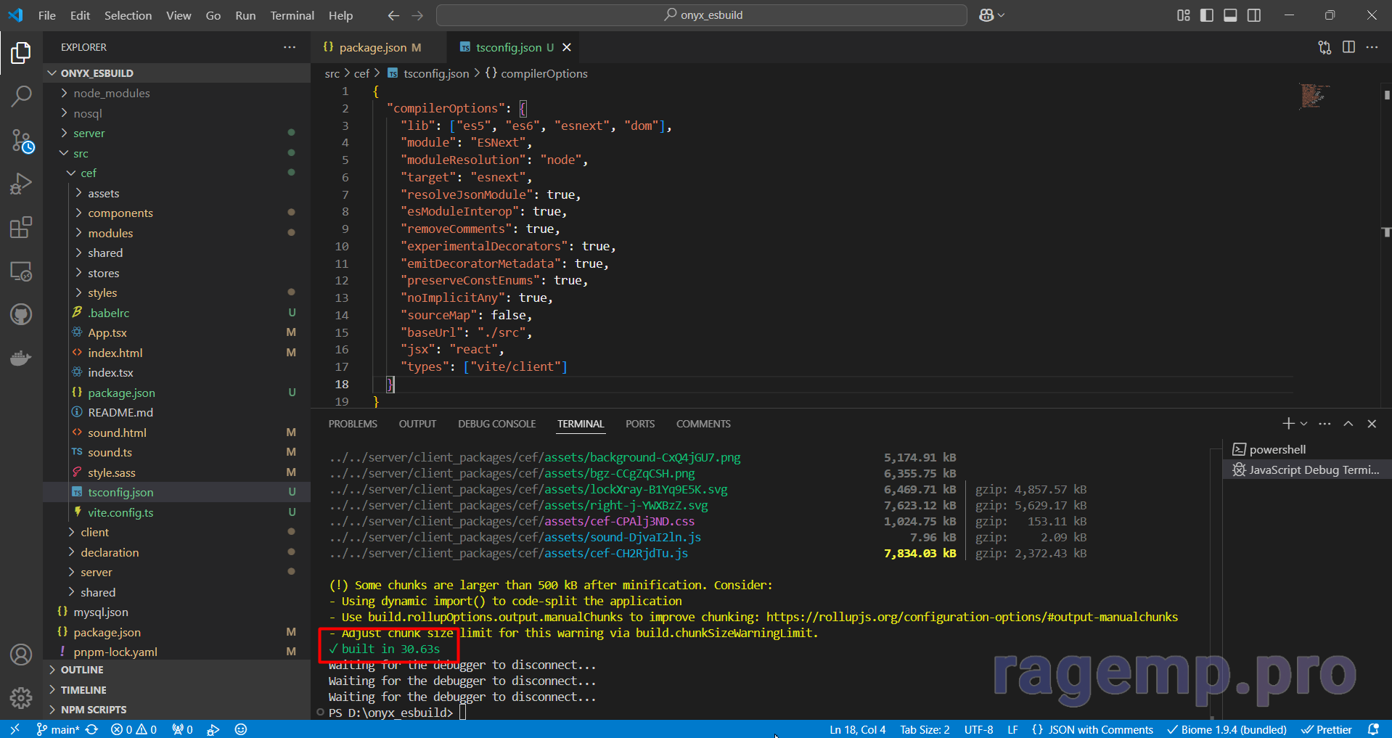
Task: Expand the node_modules folder
Action: click(111, 93)
